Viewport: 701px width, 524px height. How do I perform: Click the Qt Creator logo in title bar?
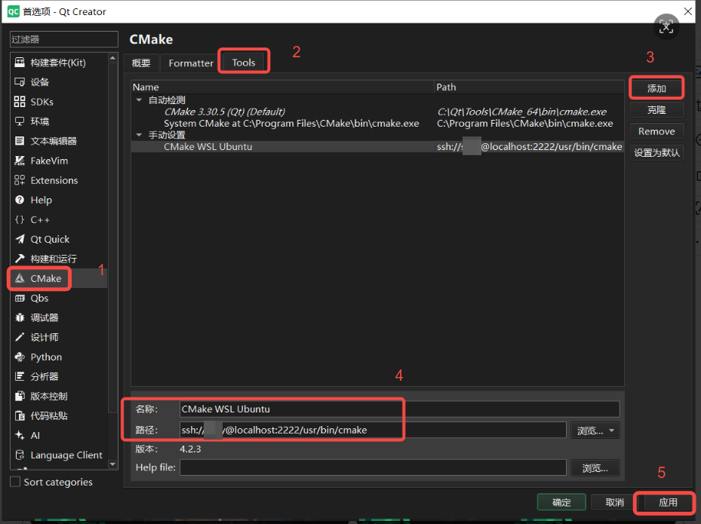pos(14,11)
